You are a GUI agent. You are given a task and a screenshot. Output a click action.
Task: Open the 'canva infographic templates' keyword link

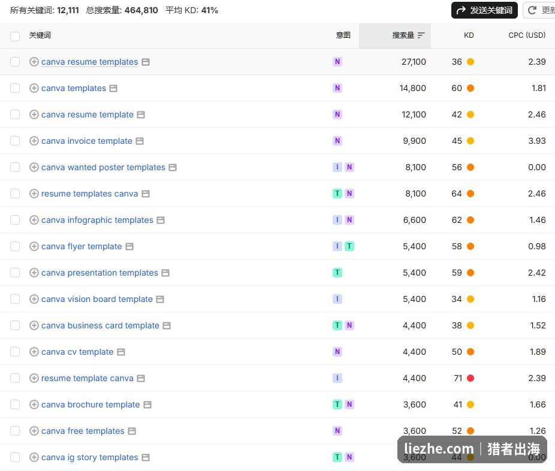coord(97,220)
